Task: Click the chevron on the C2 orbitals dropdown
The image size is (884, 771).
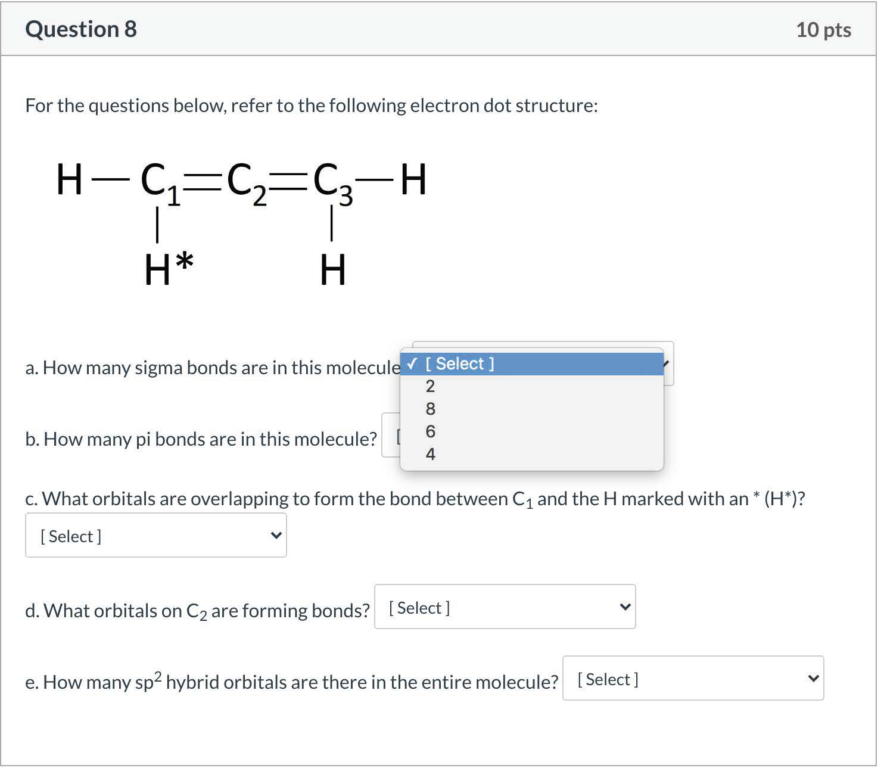Action: (x=625, y=607)
